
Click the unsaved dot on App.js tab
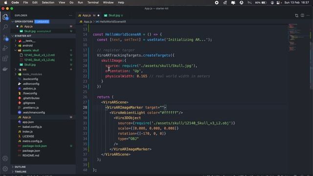[98, 15]
